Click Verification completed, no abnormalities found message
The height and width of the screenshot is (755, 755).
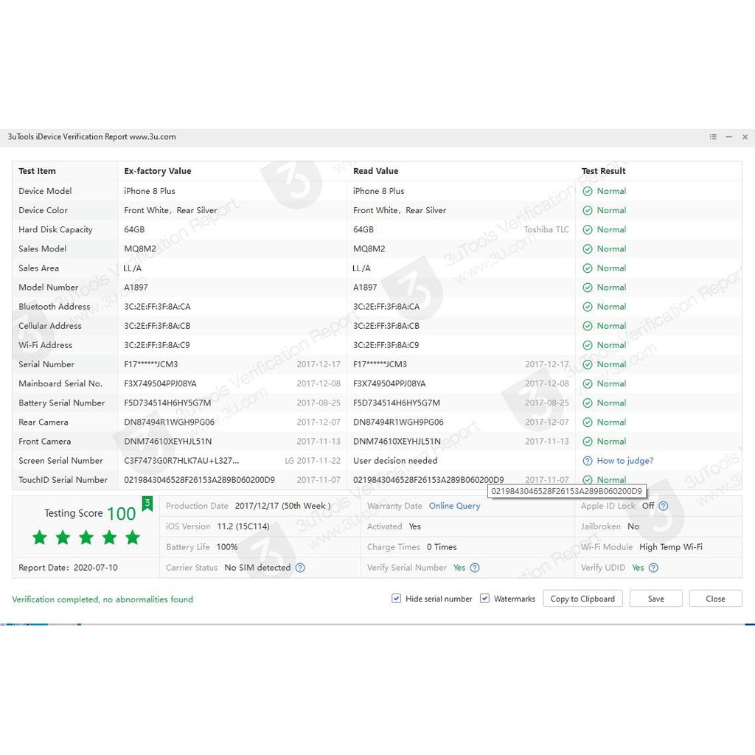102,599
